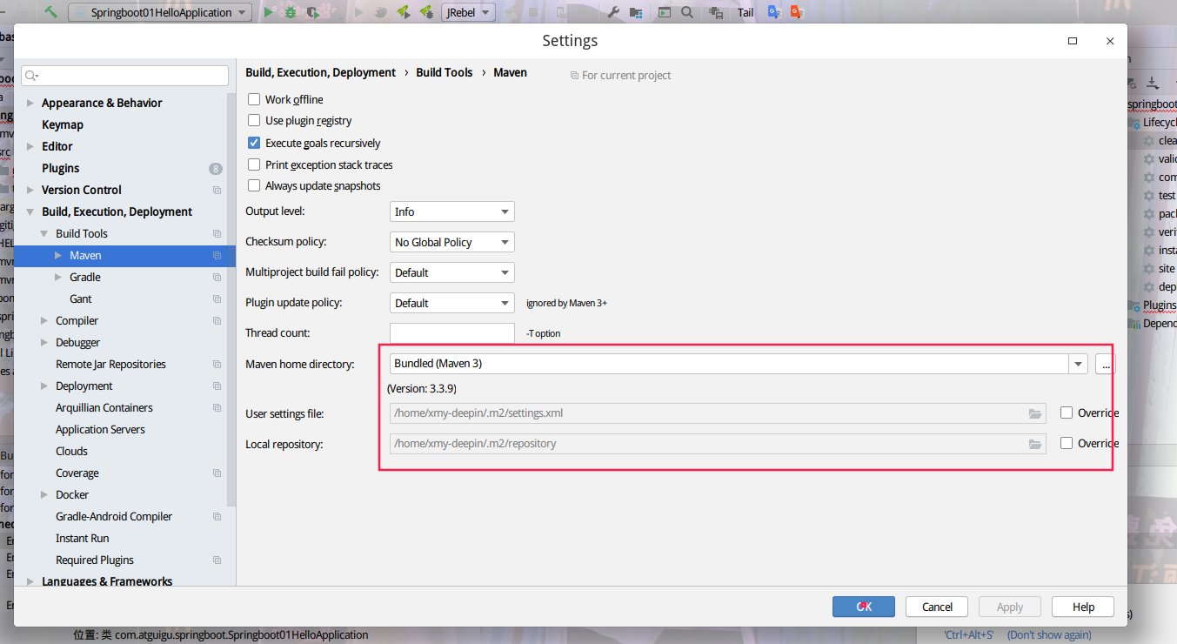Click per-project icon on the Coverage row
The image size is (1177, 644).
217,473
